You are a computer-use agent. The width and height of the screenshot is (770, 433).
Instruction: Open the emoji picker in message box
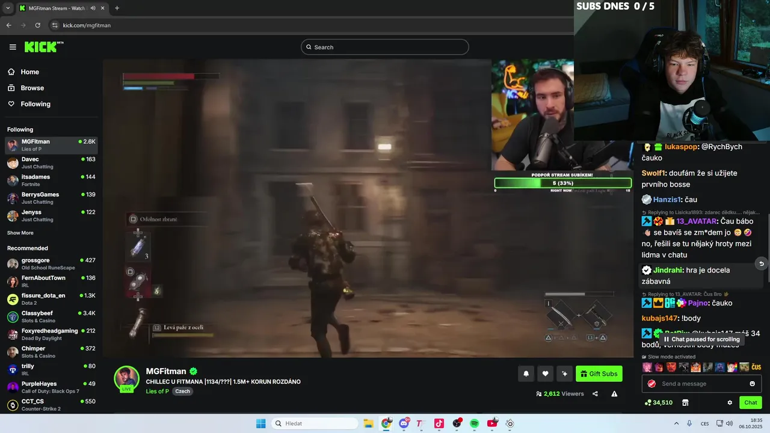752,384
